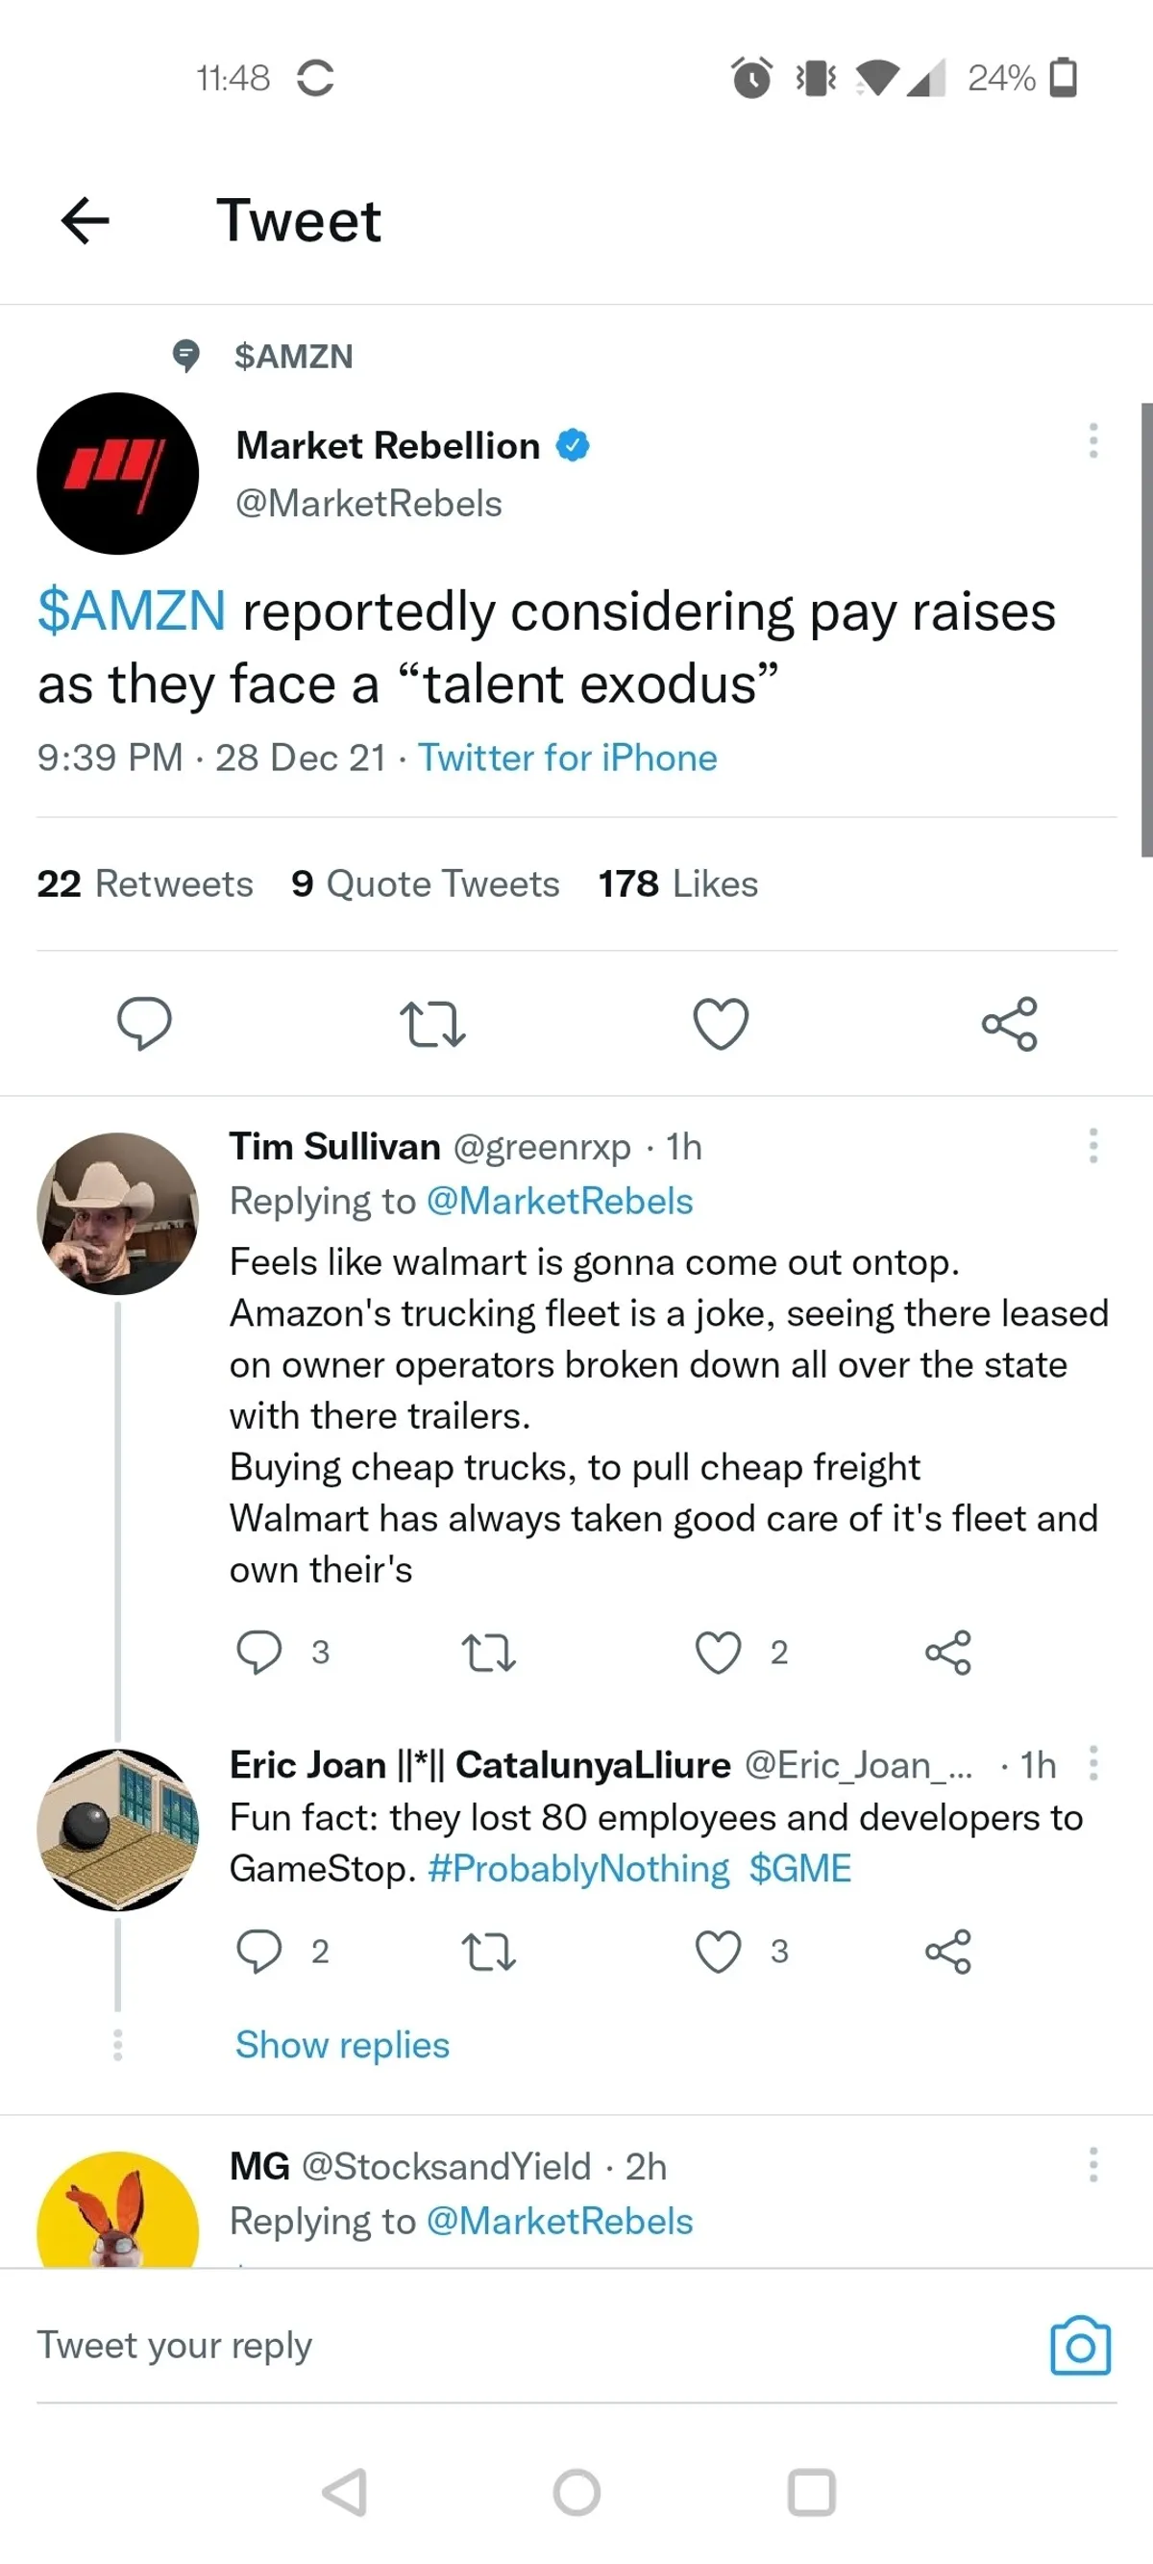1153x2564 pixels.
Task: Like Tim Sullivan's reply
Action: click(x=719, y=1653)
